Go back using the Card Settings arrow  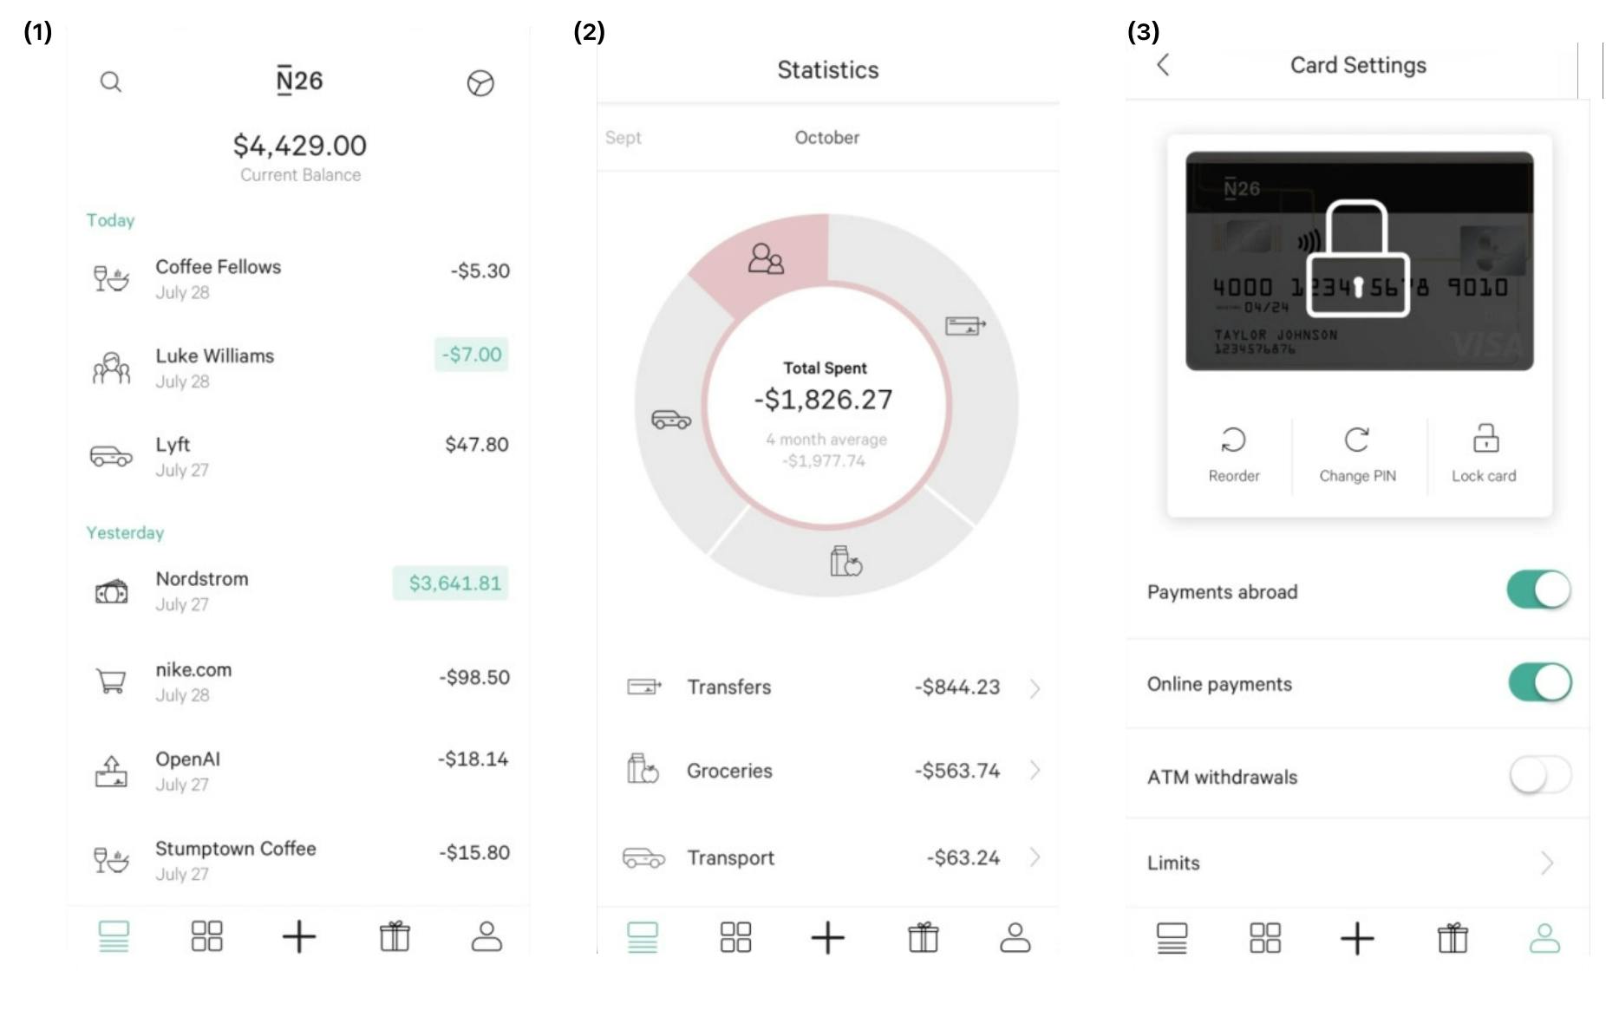coord(1163,64)
